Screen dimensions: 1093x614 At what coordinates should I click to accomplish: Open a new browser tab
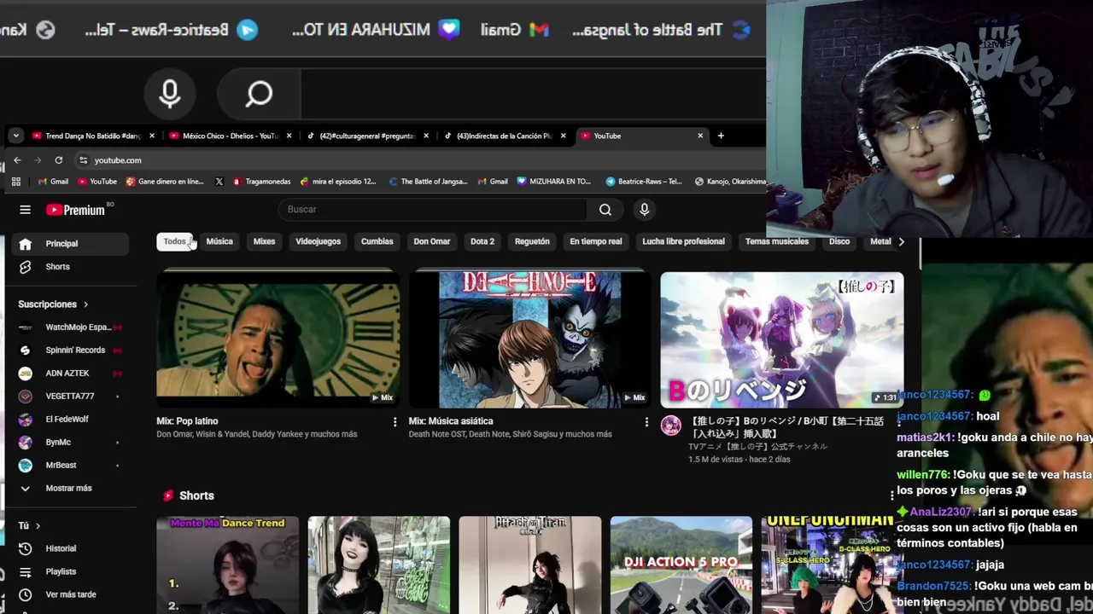click(721, 136)
